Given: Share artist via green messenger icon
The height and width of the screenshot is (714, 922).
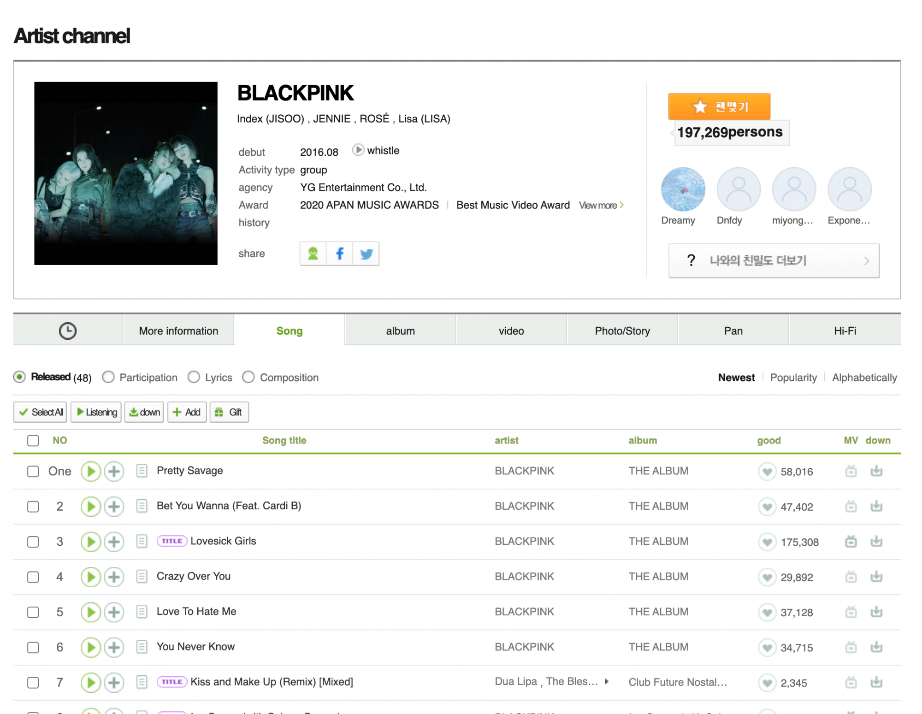Looking at the screenshot, I should coord(313,254).
